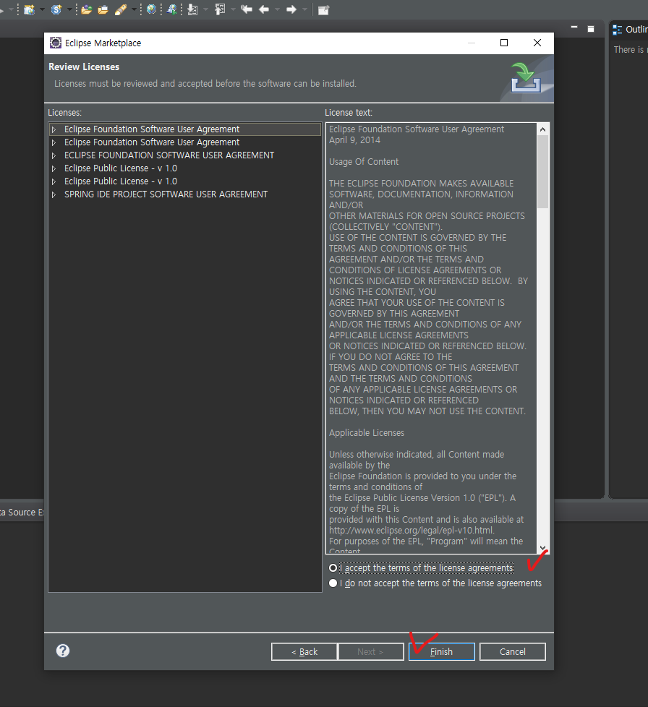648x707 pixels.
Task: Click 'April 9, 2014' date in license text
Action: tap(355, 140)
